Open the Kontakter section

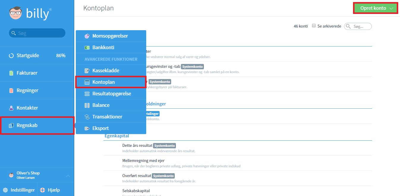(37, 108)
